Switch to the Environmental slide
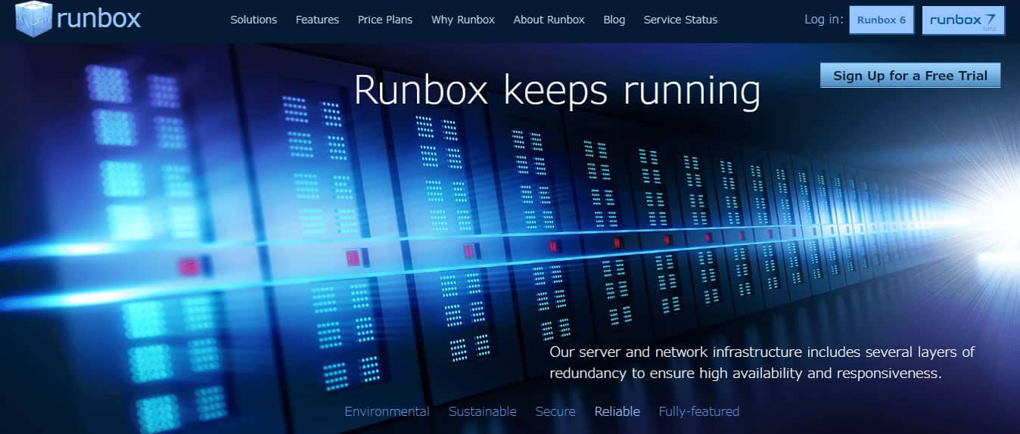Image resolution: width=1020 pixels, height=434 pixels. (x=387, y=411)
